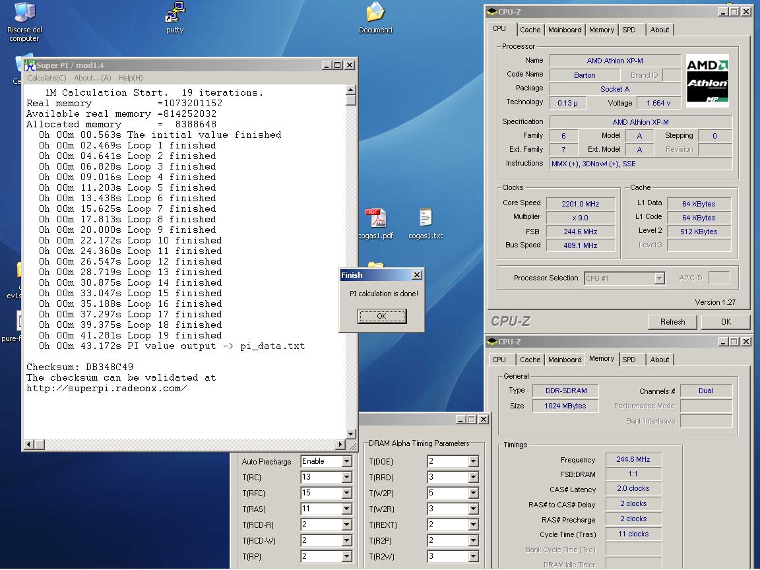Expand the T(R2W) dropdown

pyautogui.click(x=474, y=556)
